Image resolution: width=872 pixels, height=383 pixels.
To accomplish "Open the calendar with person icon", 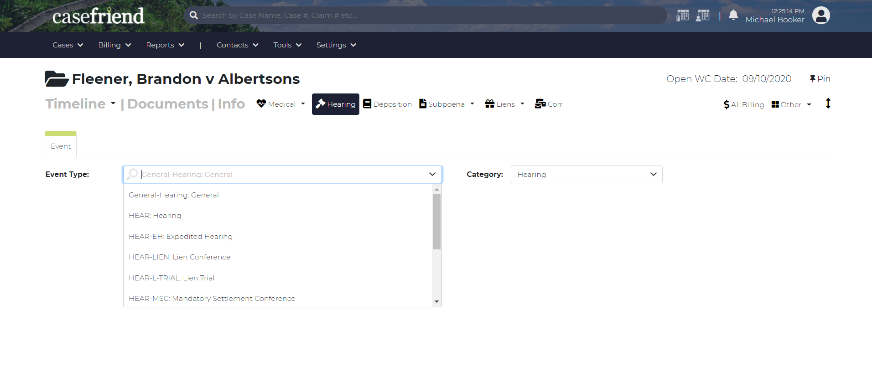I will pos(703,15).
